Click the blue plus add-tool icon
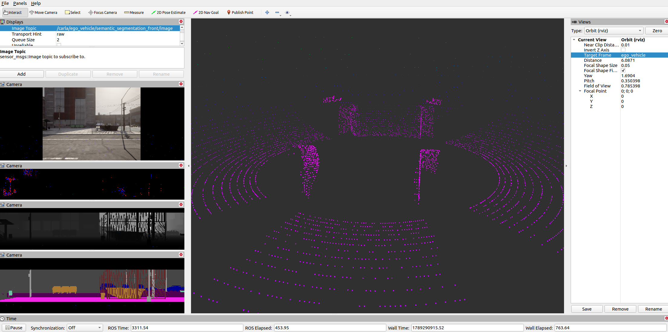 pos(267,12)
